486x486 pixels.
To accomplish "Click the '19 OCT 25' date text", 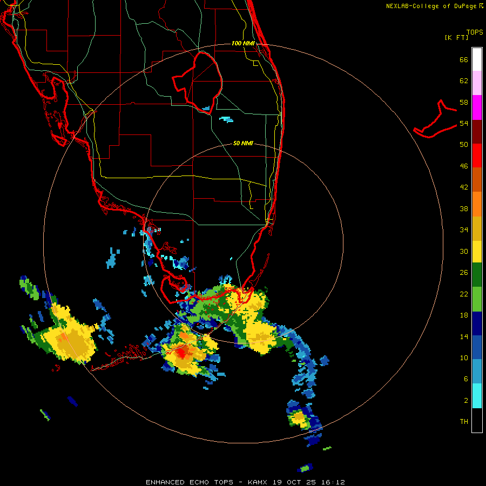I will point(295,482).
